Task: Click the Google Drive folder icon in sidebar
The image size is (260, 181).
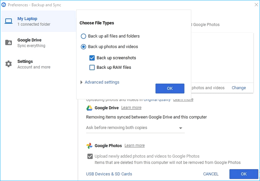Action: [9, 43]
